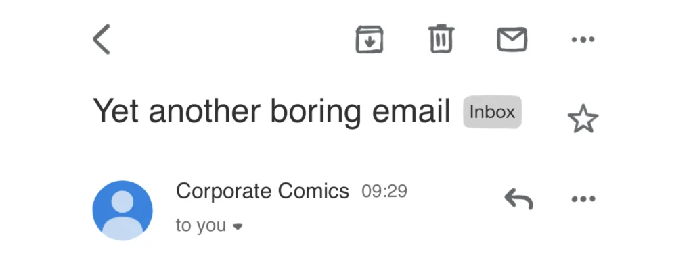The width and height of the screenshot is (693, 266).
Task: Click the Inbox label chip
Action: 493,112
